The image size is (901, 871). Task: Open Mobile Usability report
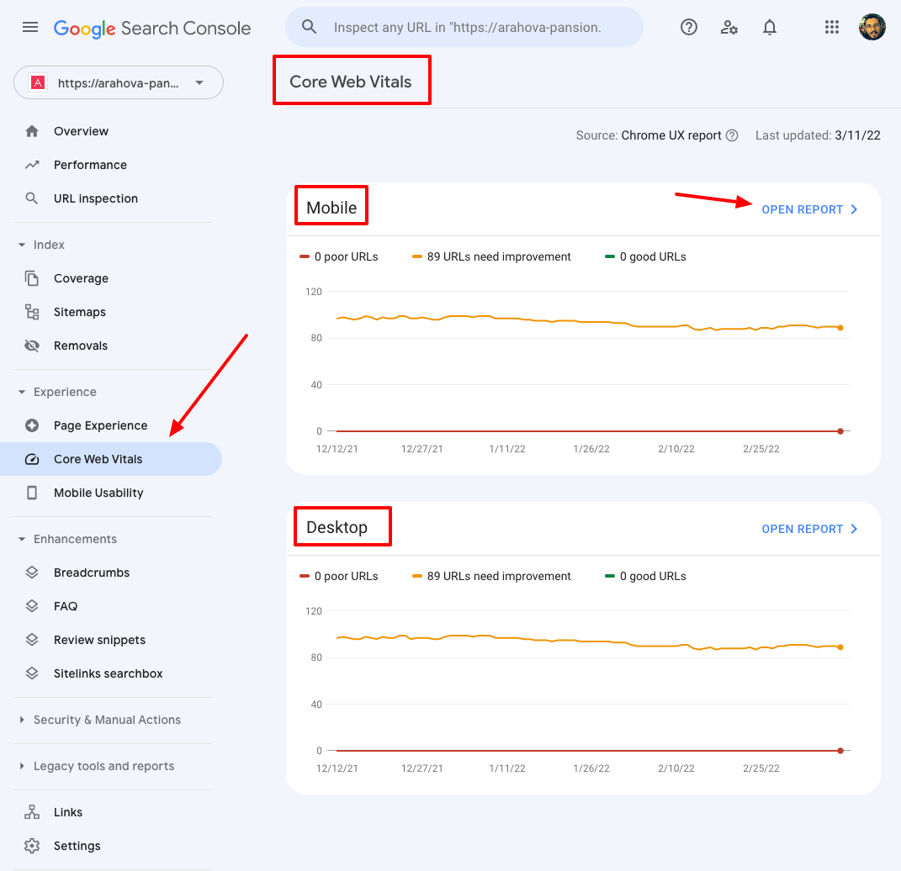(98, 493)
